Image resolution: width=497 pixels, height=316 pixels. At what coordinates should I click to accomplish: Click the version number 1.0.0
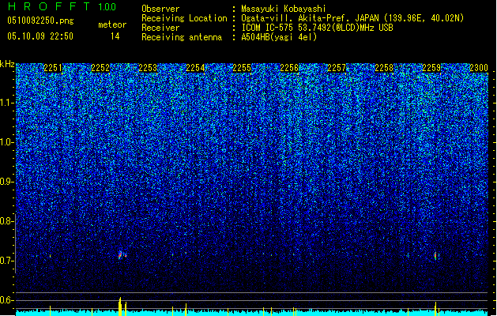click(107, 7)
